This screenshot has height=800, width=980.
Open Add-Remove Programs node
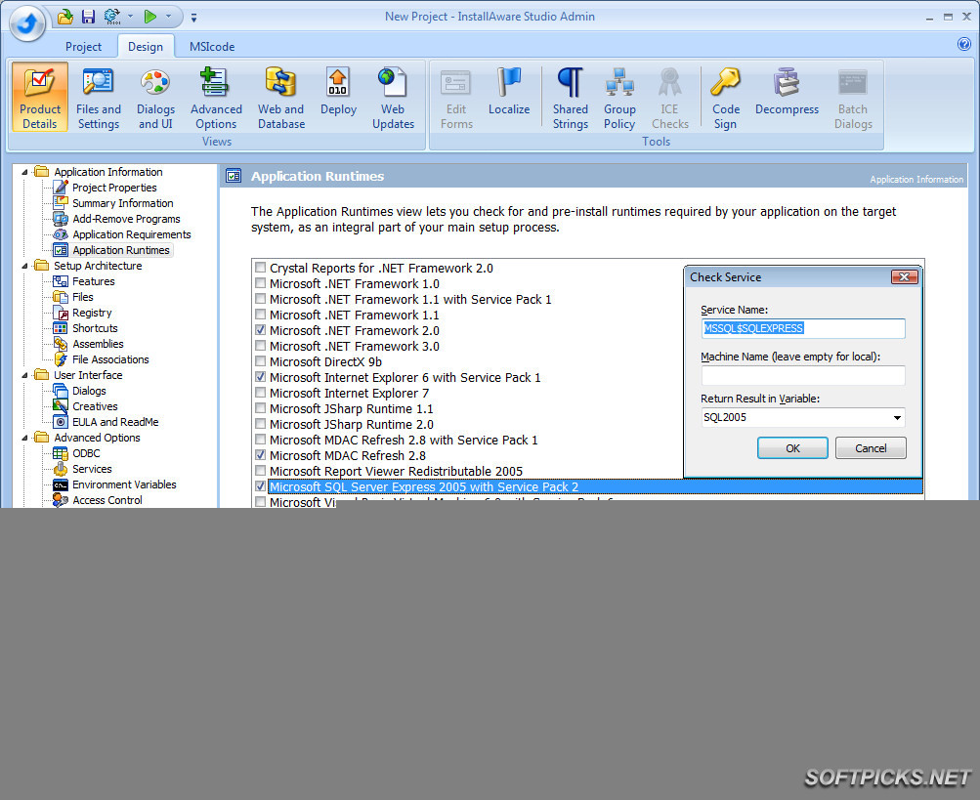pos(126,219)
